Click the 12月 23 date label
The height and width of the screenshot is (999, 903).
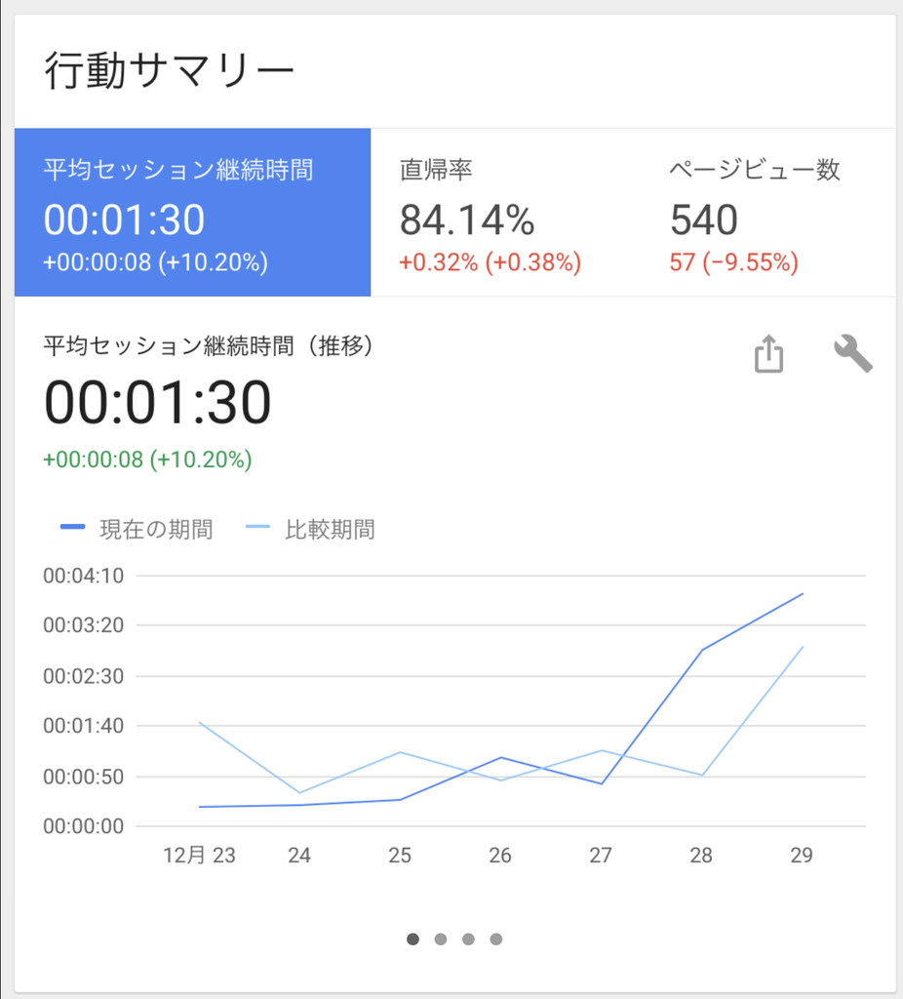tap(199, 855)
